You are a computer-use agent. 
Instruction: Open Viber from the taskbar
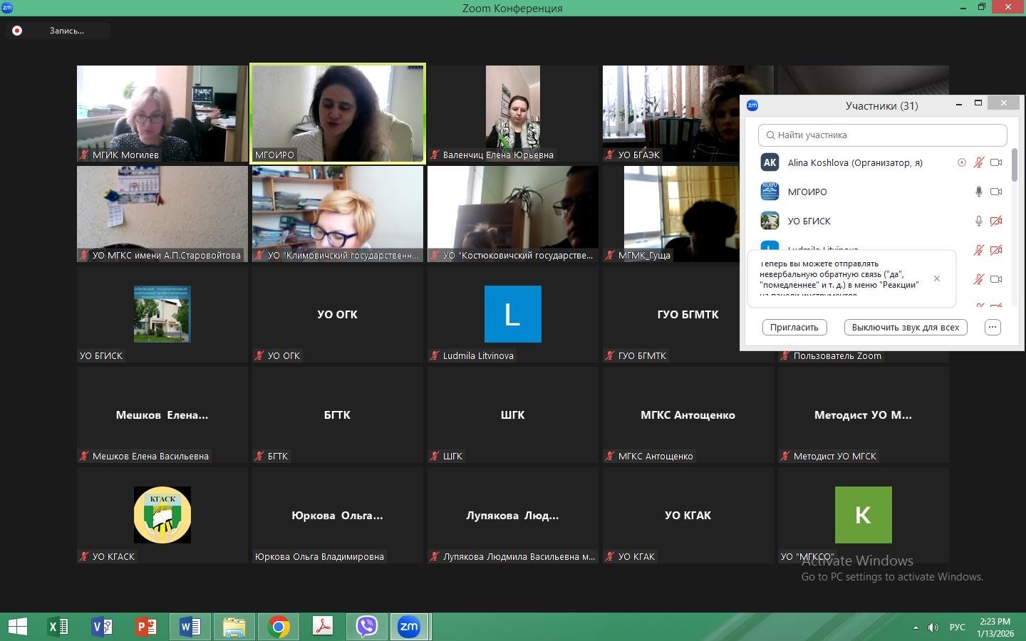pyautogui.click(x=367, y=627)
